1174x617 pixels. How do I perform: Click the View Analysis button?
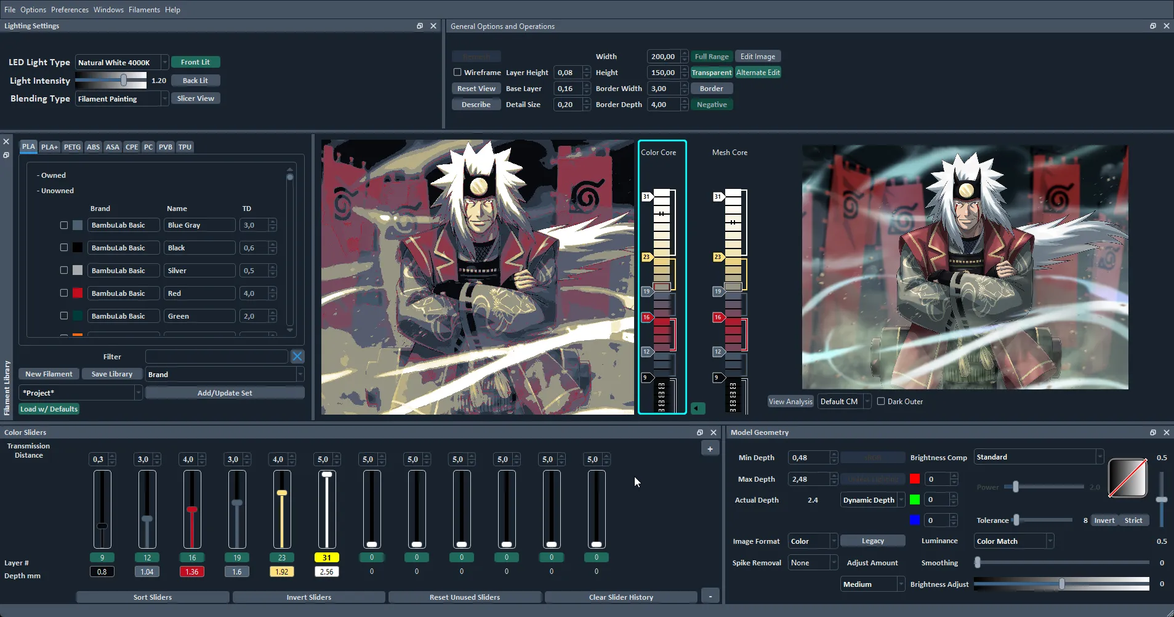(790, 402)
